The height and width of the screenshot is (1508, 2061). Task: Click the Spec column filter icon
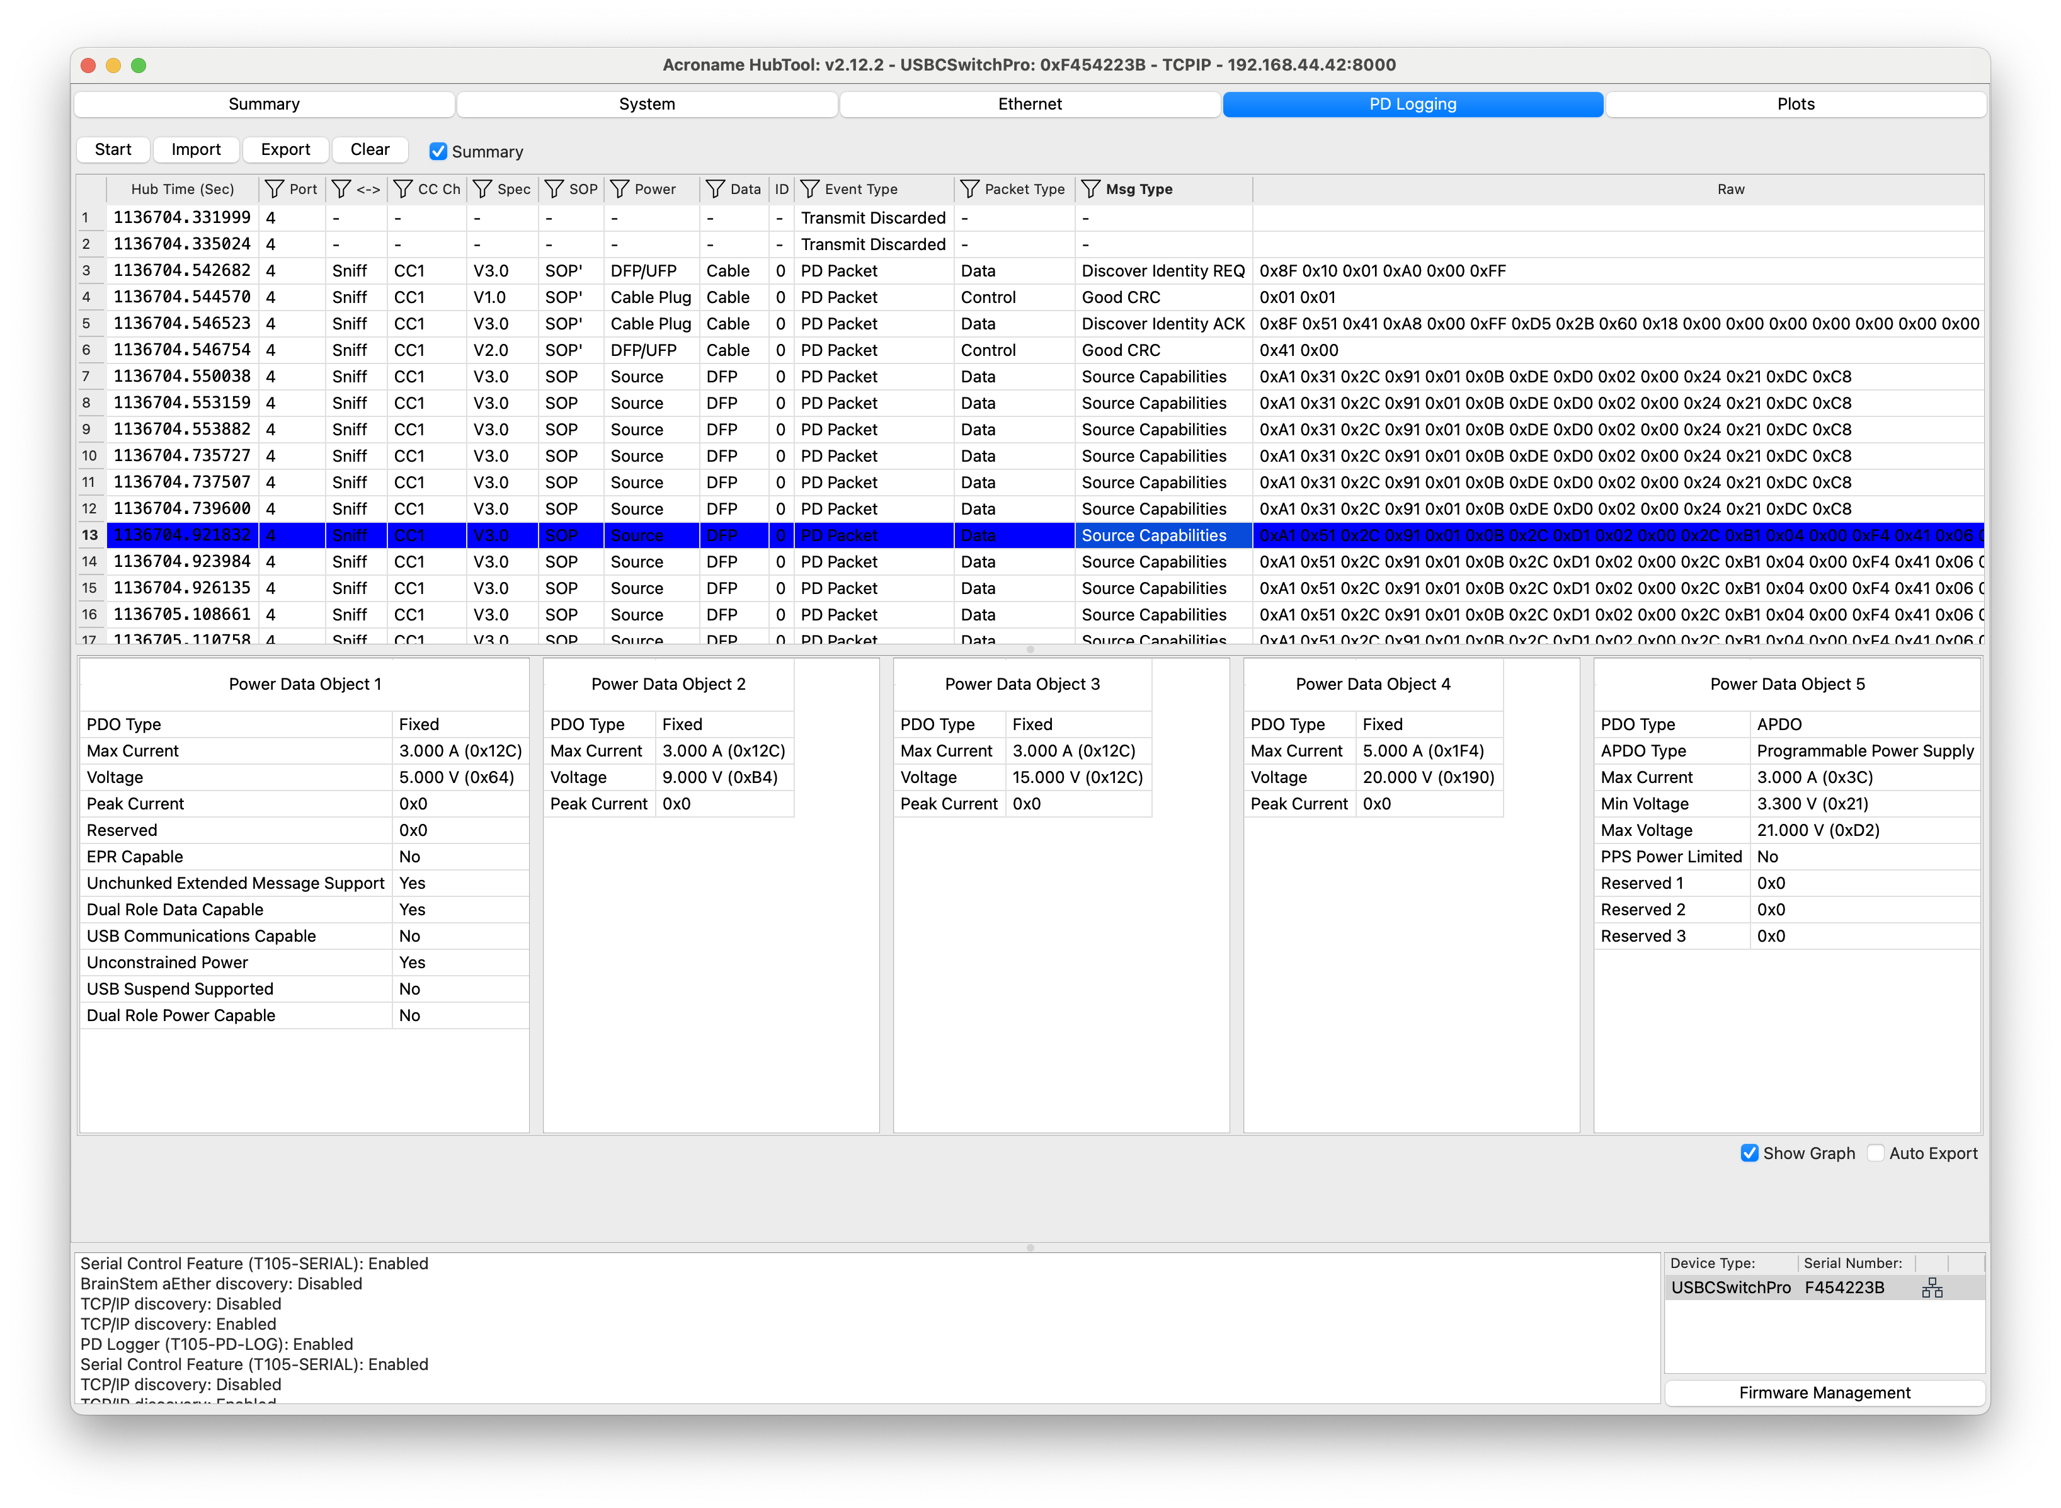tap(482, 189)
